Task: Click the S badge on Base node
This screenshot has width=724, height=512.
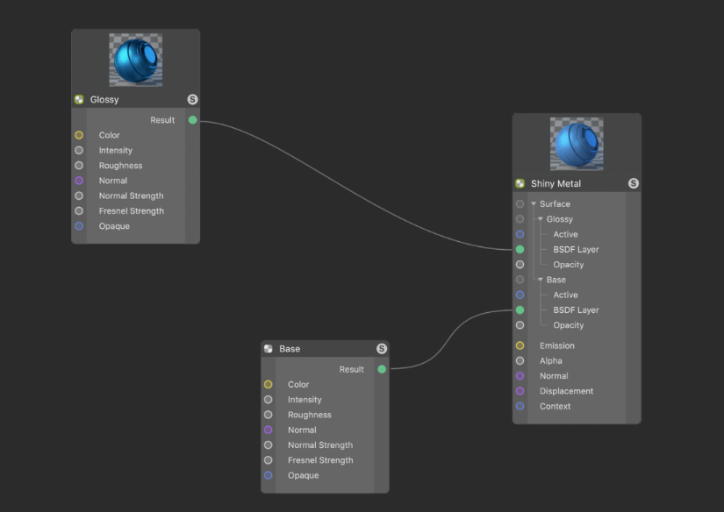Action: [x=382, y=349]
